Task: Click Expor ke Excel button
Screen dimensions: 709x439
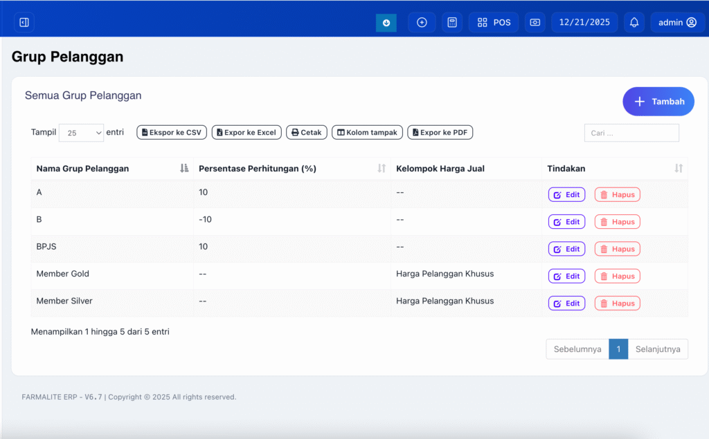Action: (246, 133)
